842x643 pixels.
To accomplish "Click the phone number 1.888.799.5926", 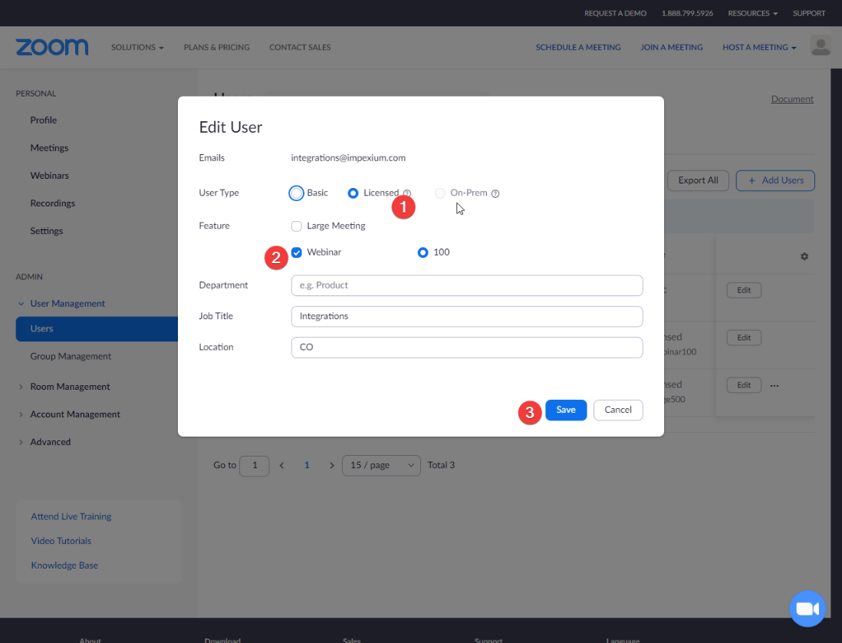I will [x=687, y=14].
